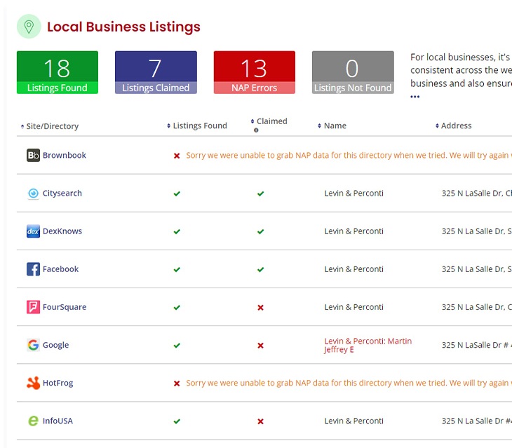Sort table by Site/Directory column
The height and width of the screenshot is (448, 512).
click(52, 126)
